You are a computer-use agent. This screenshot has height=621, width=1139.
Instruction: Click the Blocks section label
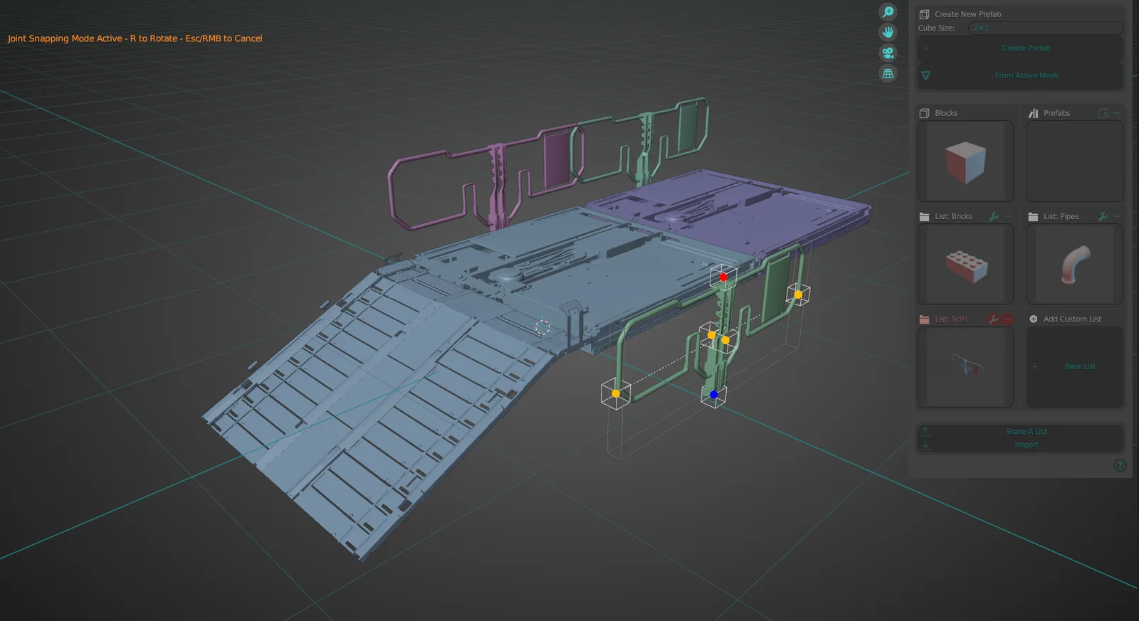click(946, 113)
